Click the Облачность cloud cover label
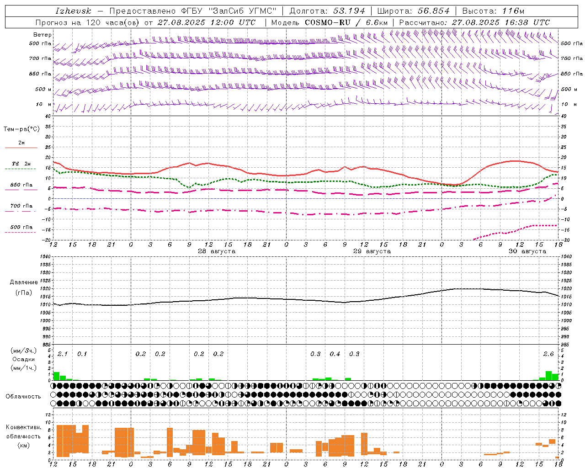585x468 pixels. [x=23, y=396]
